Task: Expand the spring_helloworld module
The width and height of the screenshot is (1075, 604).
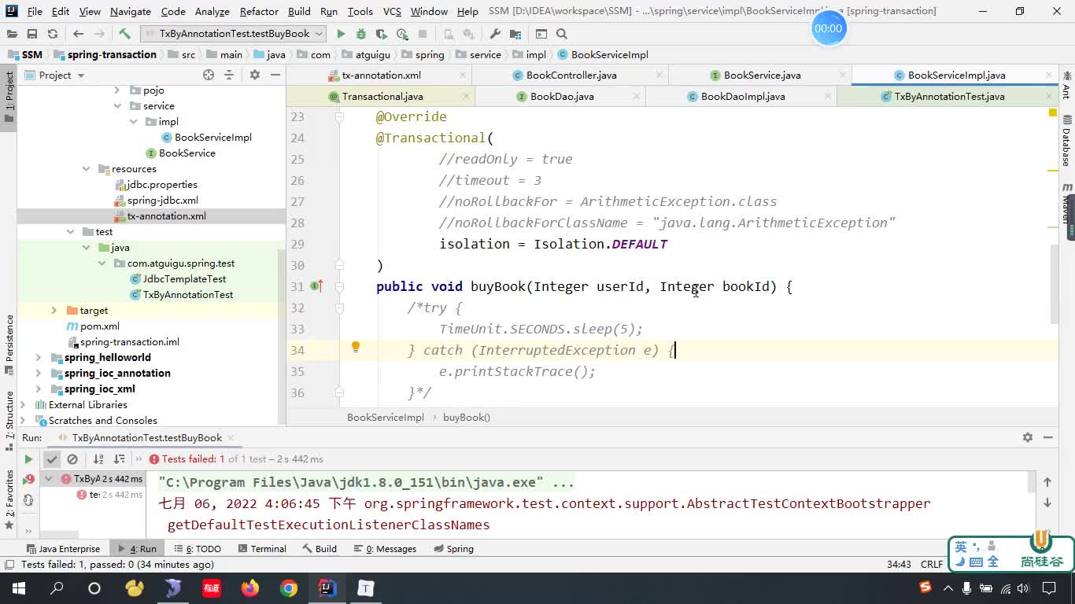Action: click(x=39, y=358)
